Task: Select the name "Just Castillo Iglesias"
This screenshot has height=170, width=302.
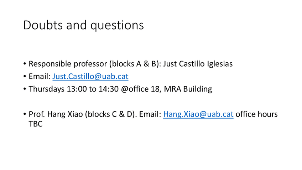Action: coord(198,64)
